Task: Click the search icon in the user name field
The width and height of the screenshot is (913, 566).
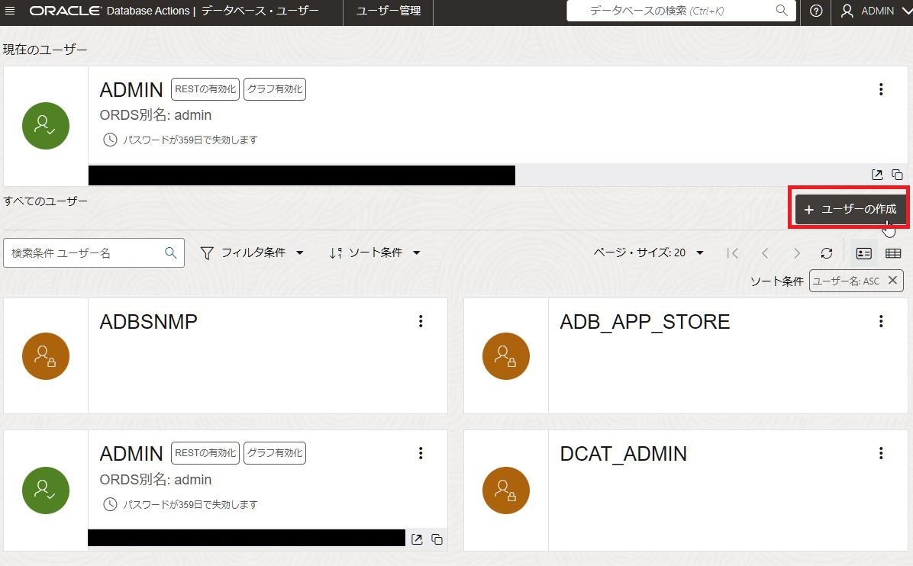Action: 170,252
